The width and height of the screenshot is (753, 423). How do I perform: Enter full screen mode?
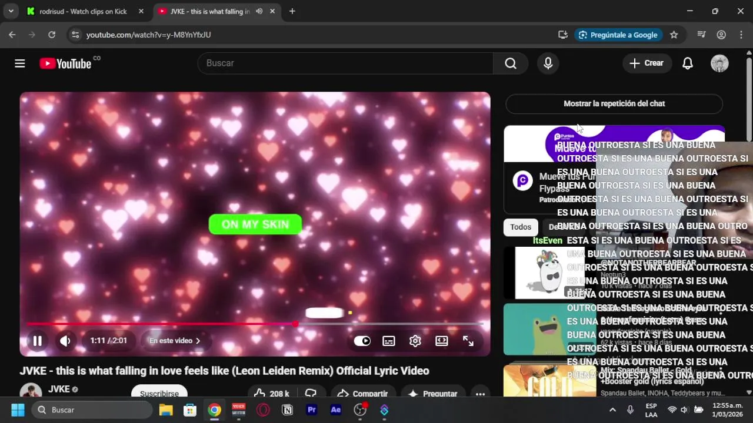pyautogui.click(x=468, y=341)
